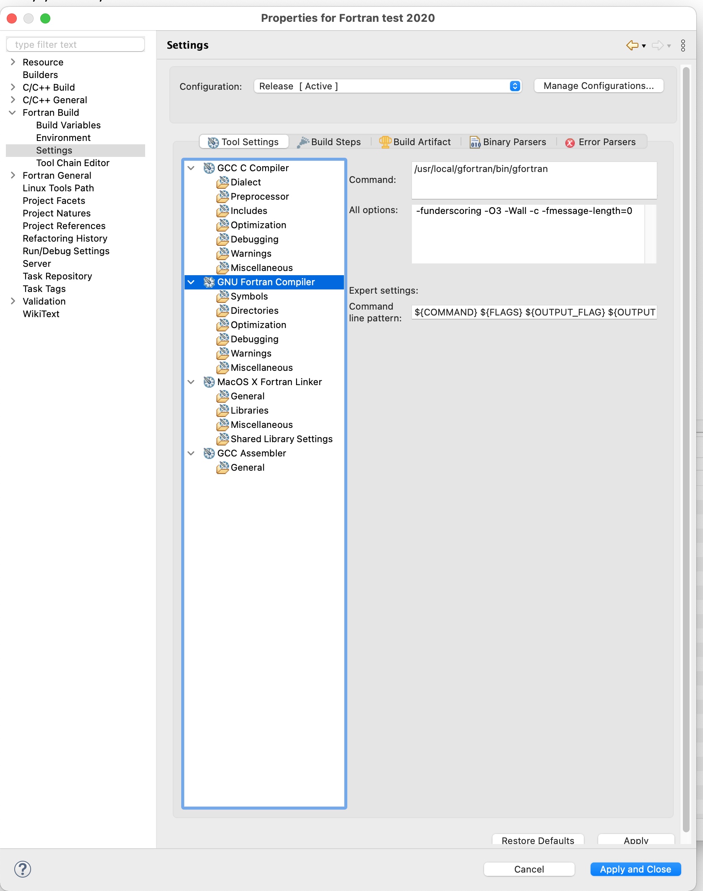703x891 pixels.
Task: Click the GCC Assembler tool icon
Action: [x=209, y=453]
